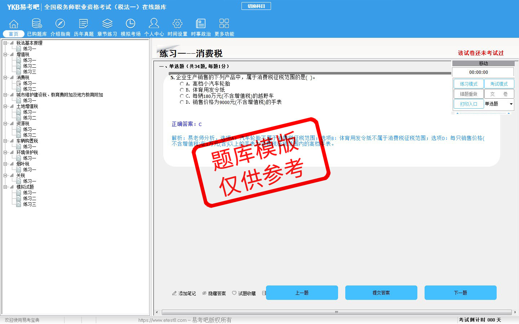Pick option D 手表 radio button
The image size is (519, 324).
(182, 102)
